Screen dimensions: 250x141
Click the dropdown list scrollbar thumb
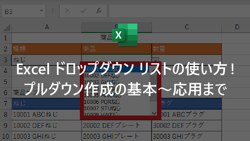153,88
